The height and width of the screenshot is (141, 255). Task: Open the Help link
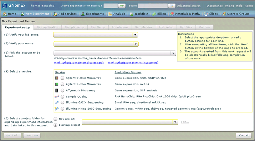239,6
